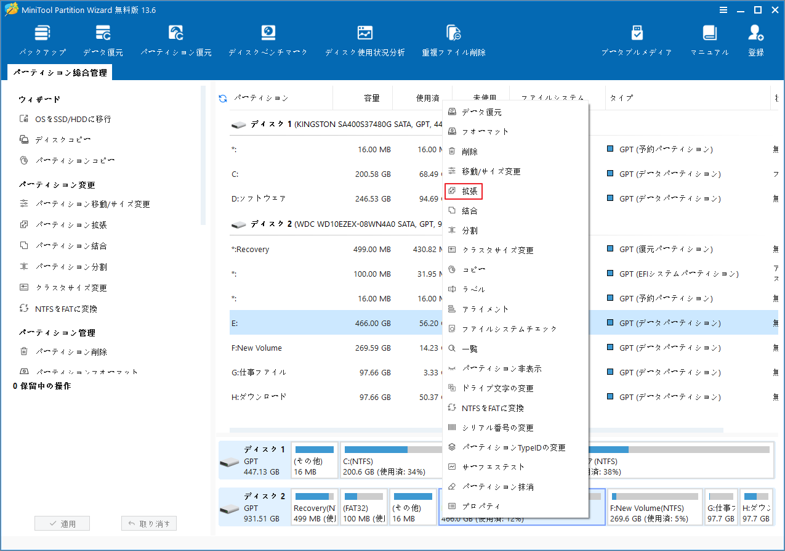Refresh the partition list with the circular arrow
The width and height of the screenshot is (785, 551).
(x=222, y=97)
